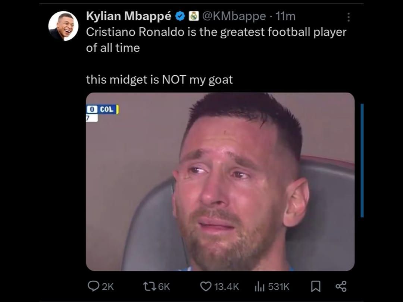Click the Real Madrid affiliation badge
Screen dimensions: 403x302
tap(194, 16)
